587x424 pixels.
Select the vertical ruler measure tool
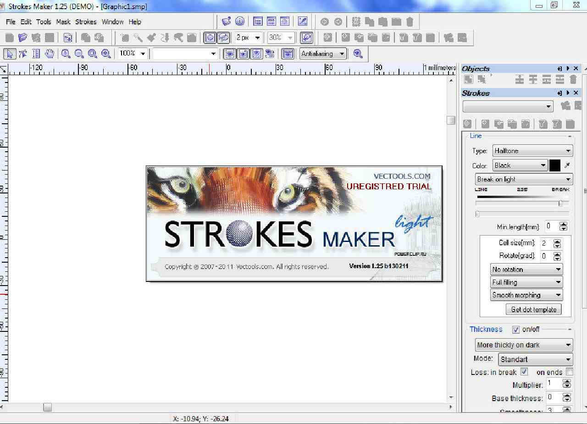click(x=36, y=54)
